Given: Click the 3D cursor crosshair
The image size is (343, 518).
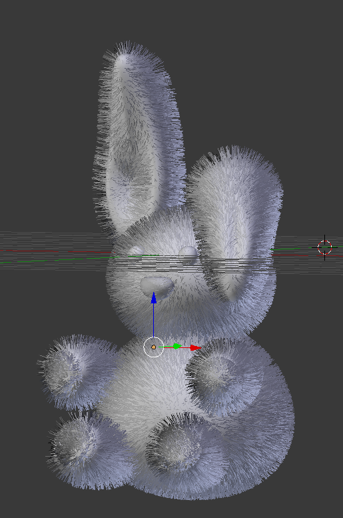Looking at the screenshot, I should click(x=324, y=247).
